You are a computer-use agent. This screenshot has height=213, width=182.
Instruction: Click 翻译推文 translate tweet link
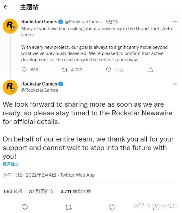11,164
